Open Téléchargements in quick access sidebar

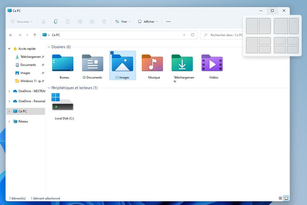click(30, 57)
